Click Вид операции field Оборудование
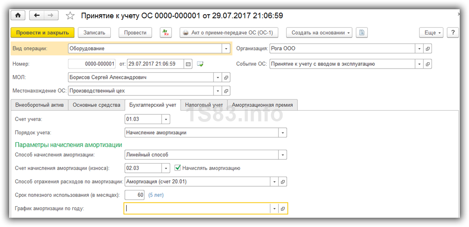 145,48
